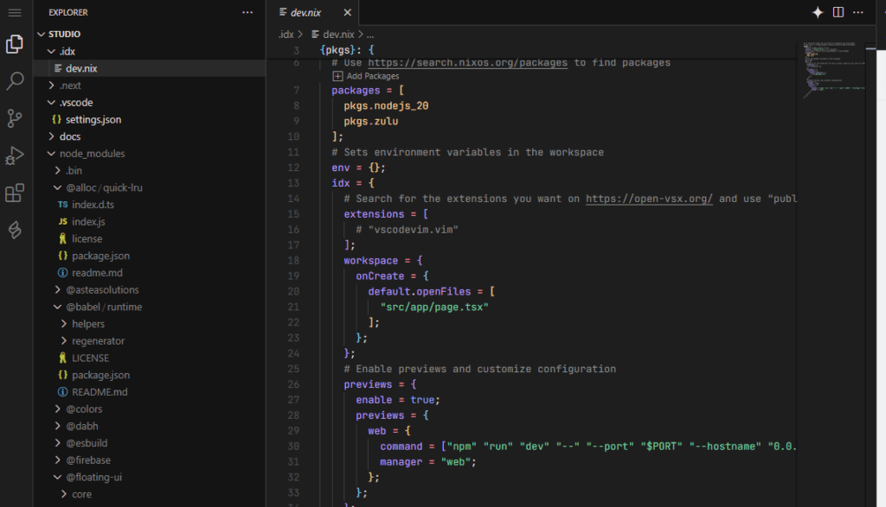Collapse the @babel/runtime folder
886x507 pixels.
point(58,307)
